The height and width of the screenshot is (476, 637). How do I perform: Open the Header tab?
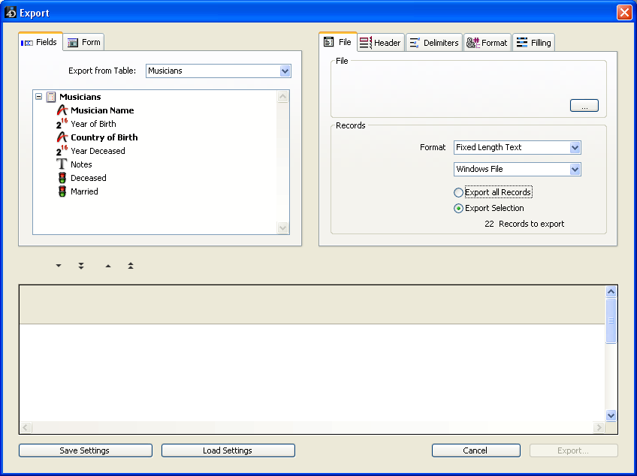pos(380,43)
